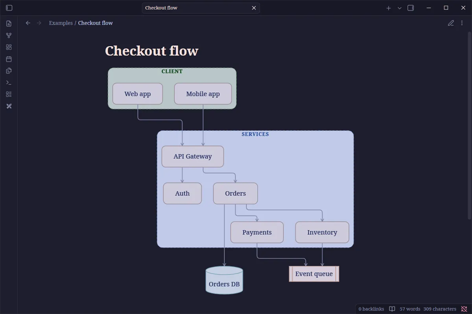Open a new tab with the plus
Screen dimensions: 472x314
click(x=389, y=8)
